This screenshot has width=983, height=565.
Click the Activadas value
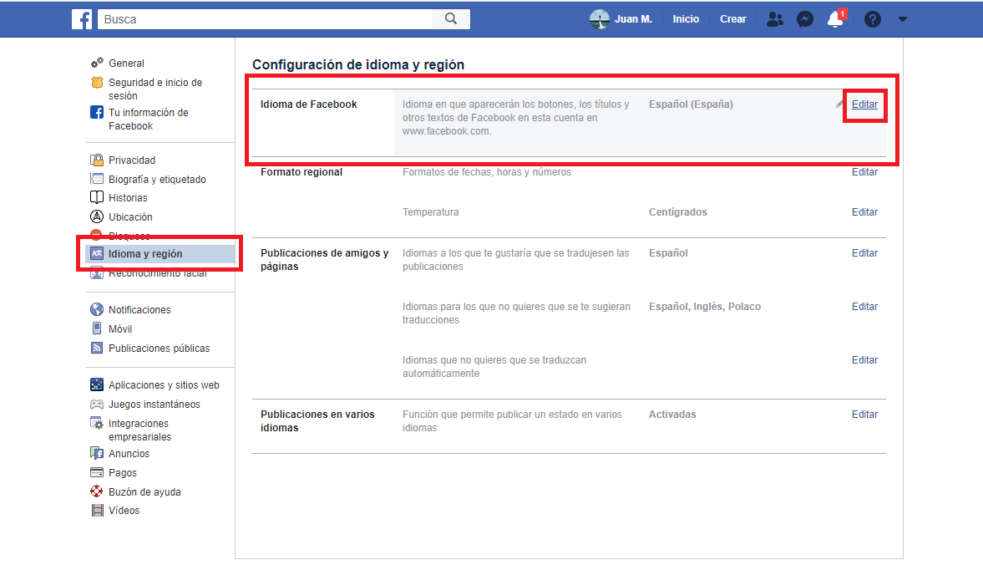pos(672,415)
